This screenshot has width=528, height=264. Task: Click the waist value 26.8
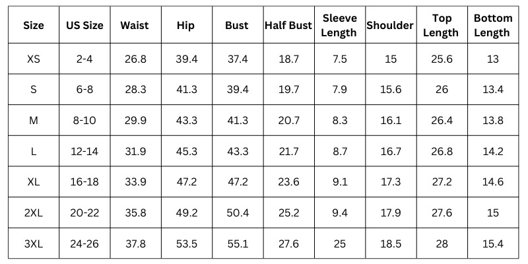pos(135,59)
